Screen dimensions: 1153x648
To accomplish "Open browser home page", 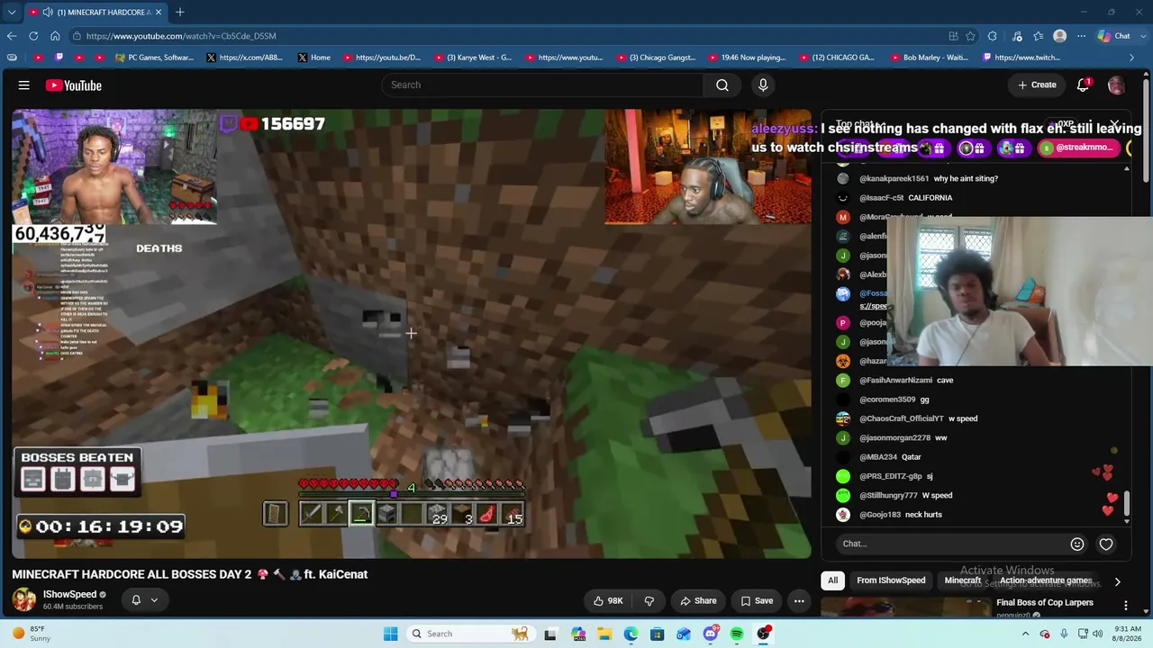I will 55,36.
